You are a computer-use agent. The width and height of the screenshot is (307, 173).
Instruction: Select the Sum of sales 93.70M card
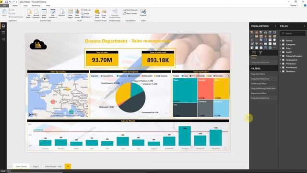click(x=102, y=59)
